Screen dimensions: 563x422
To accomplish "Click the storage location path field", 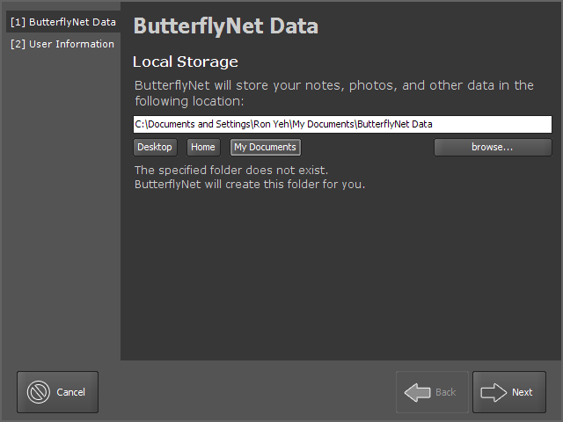I will 342,124.
